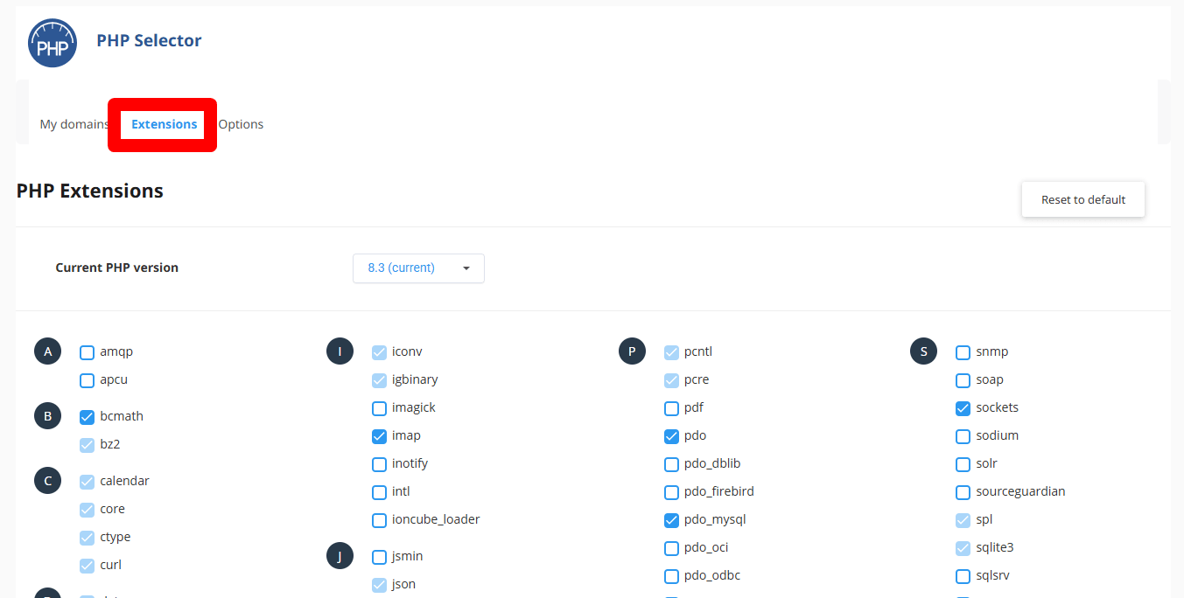Toggle the sqlite3 extension checkbox
1184x598 pixels.
963,549
